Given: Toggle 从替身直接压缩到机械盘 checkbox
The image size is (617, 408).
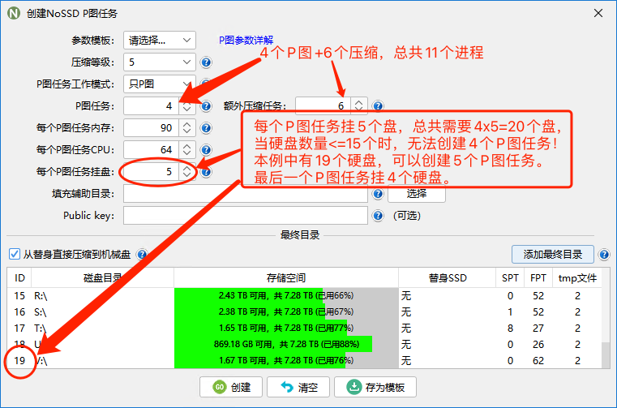Looking at the screenshot, I should point(13,255).
